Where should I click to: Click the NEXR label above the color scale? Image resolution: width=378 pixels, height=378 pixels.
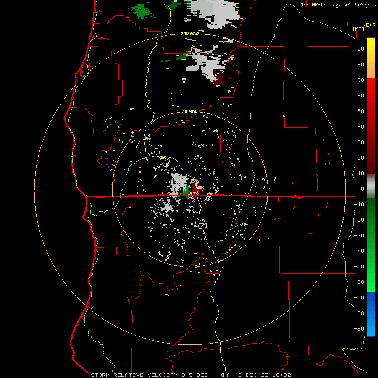pos(369,25)
